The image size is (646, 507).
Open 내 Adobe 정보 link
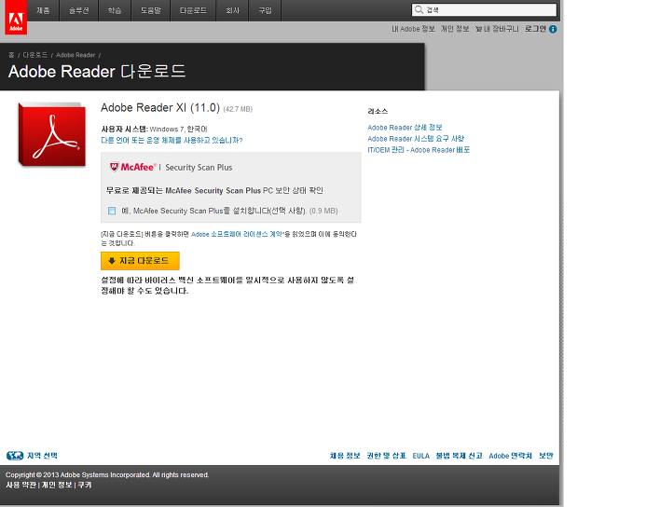coord(413,29)
